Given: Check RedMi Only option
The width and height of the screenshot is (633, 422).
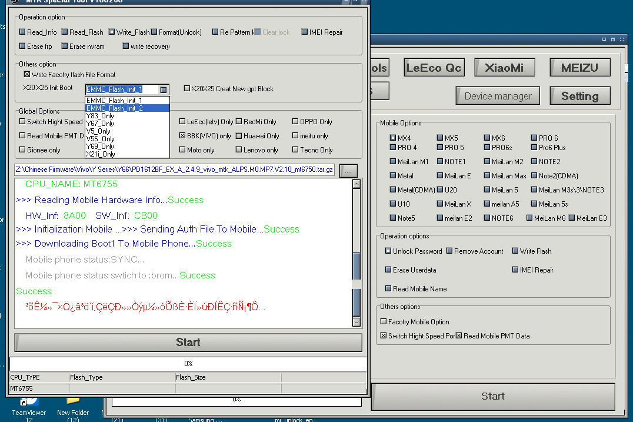Looking at the screenshot, I should click(x=239, y=122).
